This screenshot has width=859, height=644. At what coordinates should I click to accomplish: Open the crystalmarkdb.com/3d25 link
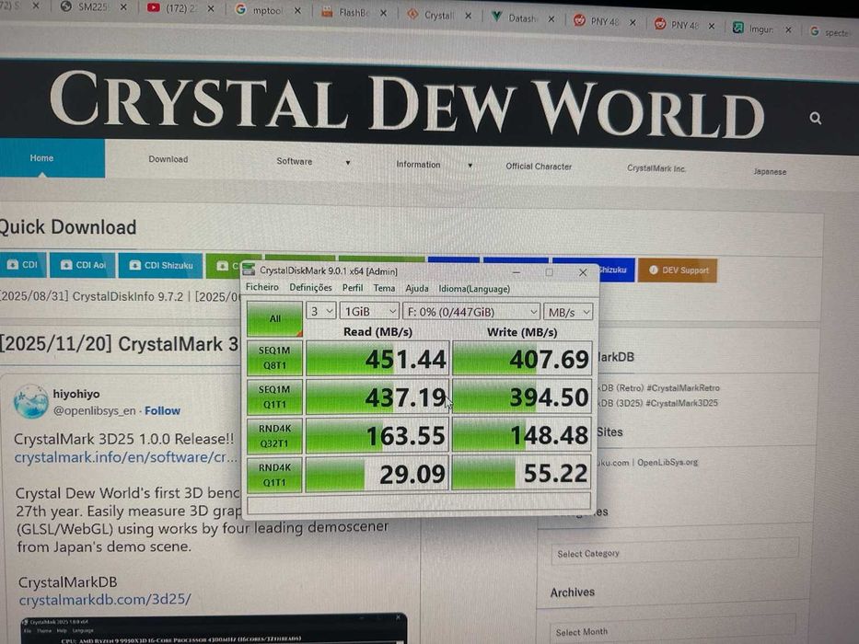coord(105,600)
